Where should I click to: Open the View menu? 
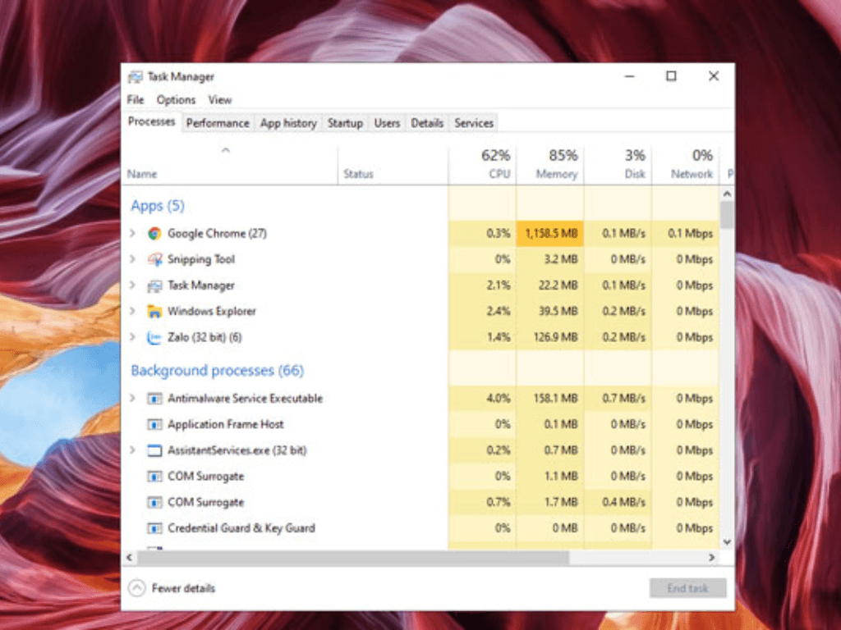pyautogui.click(x=219, y=100)
